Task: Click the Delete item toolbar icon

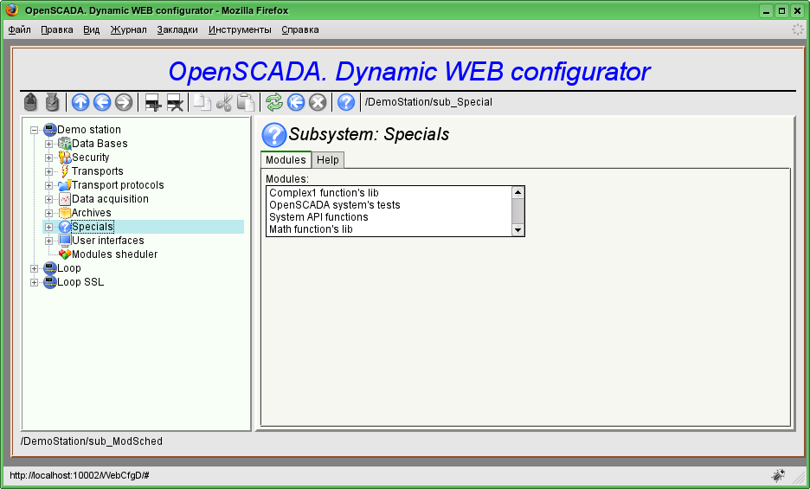Action: (x=175, y=102)
